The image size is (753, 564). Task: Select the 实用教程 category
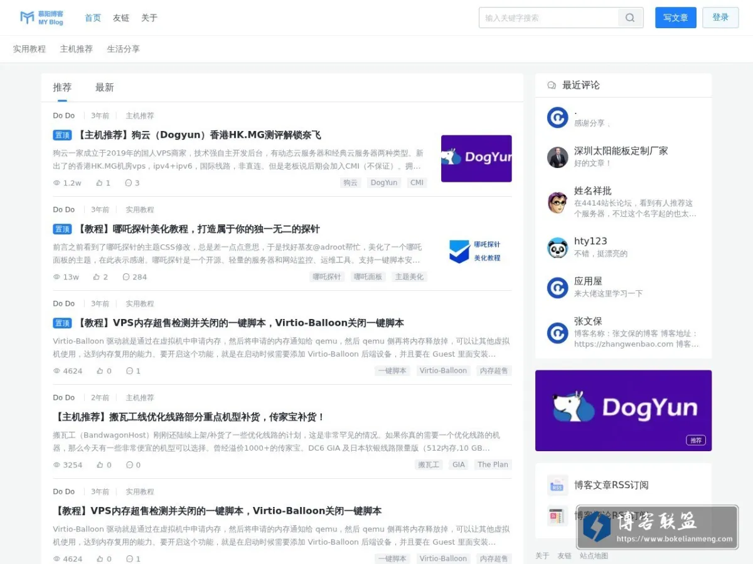tap(29, 49)
